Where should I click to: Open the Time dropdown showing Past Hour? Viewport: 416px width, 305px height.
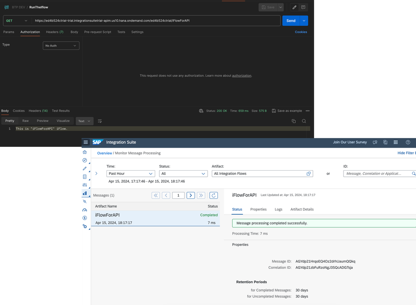pyautogui.click(x=130, y=174)
